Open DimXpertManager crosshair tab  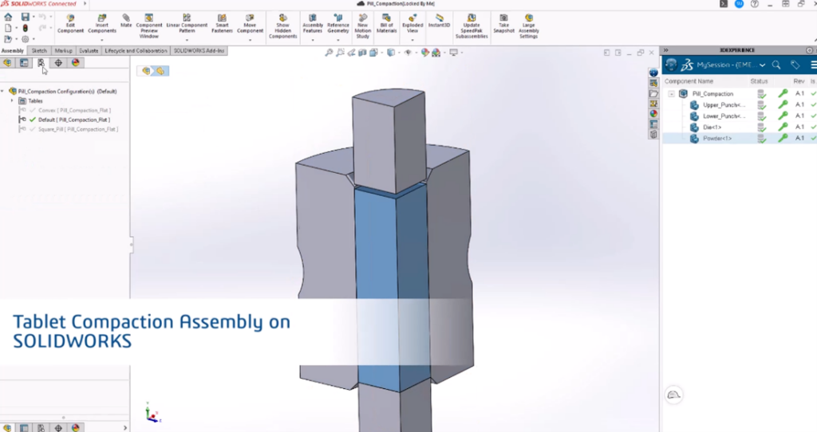tap(58, 63)
